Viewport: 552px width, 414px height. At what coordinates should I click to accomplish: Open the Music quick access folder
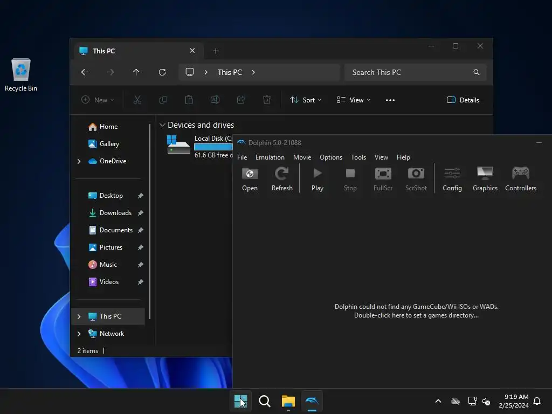108,264
